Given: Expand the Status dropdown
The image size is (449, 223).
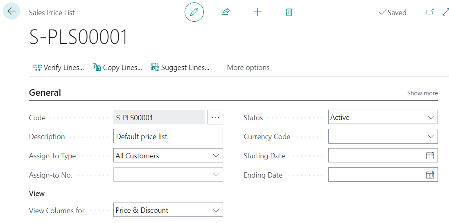Looking at the screenshot, I should [x=431, y=117].
